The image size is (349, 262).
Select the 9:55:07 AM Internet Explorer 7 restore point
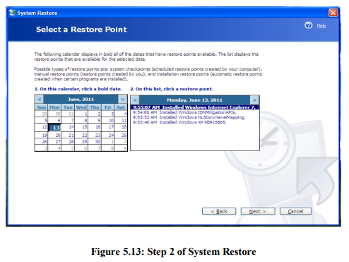[x=195, y=107]
